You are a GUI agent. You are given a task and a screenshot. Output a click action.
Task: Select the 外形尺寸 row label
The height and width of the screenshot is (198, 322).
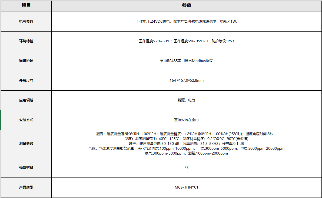click(x=26, y=80)
